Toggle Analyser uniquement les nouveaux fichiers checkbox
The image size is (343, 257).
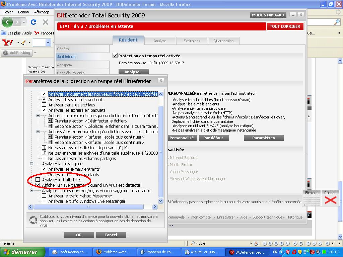(x=44, y=94)
